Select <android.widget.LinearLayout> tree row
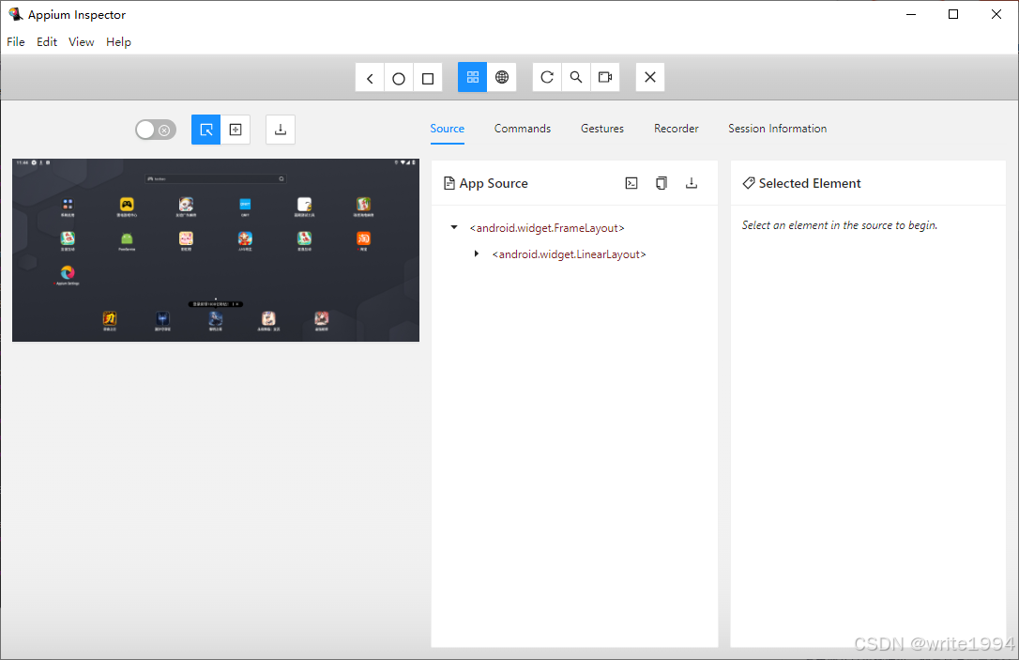 tap(569, 254)
